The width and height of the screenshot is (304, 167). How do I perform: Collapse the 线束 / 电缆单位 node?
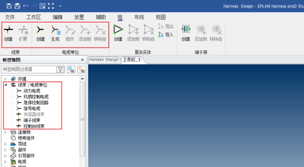click(6, 85)
